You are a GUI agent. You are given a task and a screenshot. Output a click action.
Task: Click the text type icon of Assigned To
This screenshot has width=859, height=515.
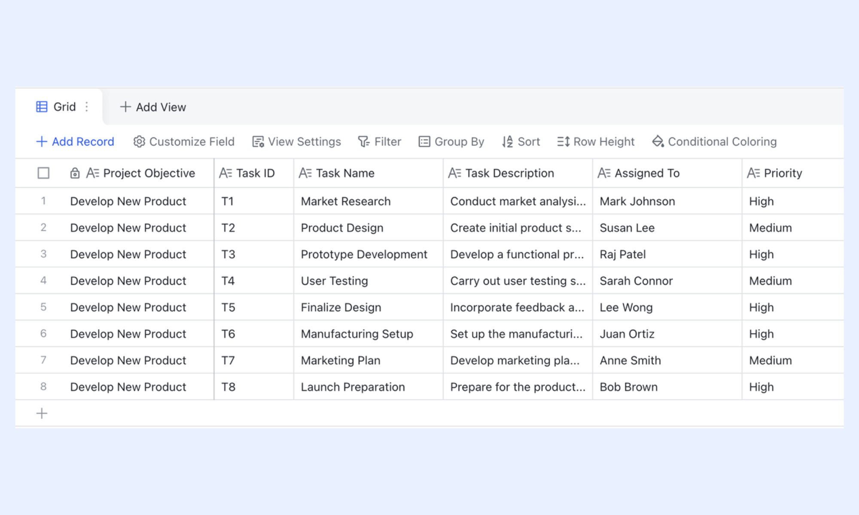[x=604, y=173]
